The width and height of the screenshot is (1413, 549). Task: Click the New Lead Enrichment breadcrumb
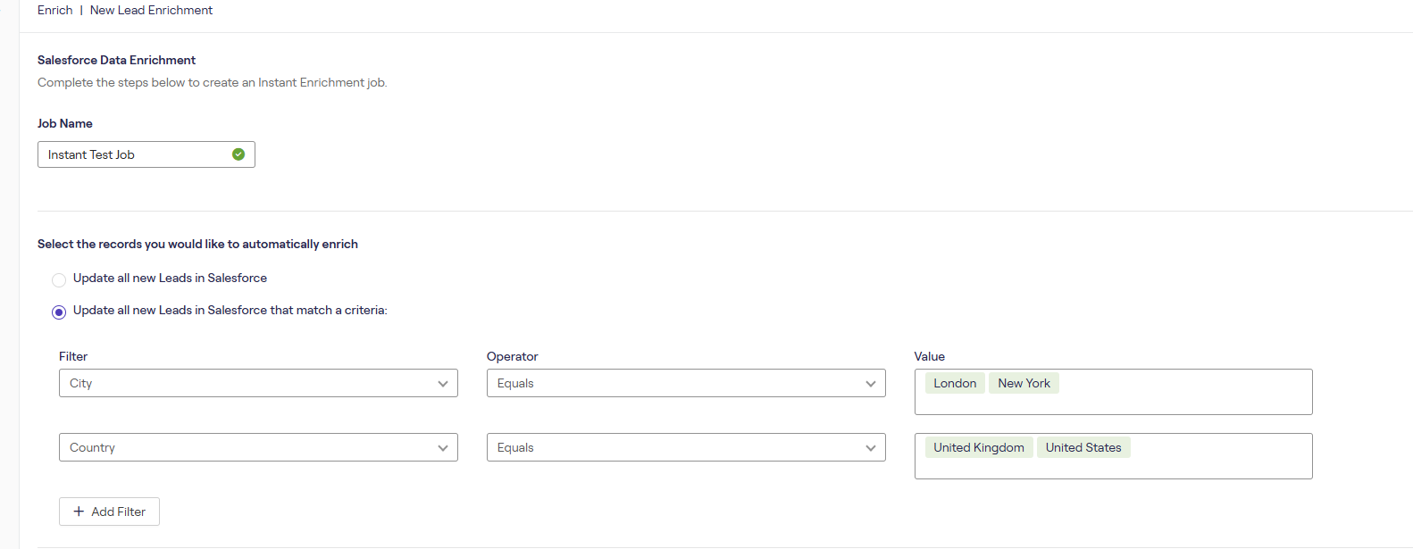tap(151, 10)
